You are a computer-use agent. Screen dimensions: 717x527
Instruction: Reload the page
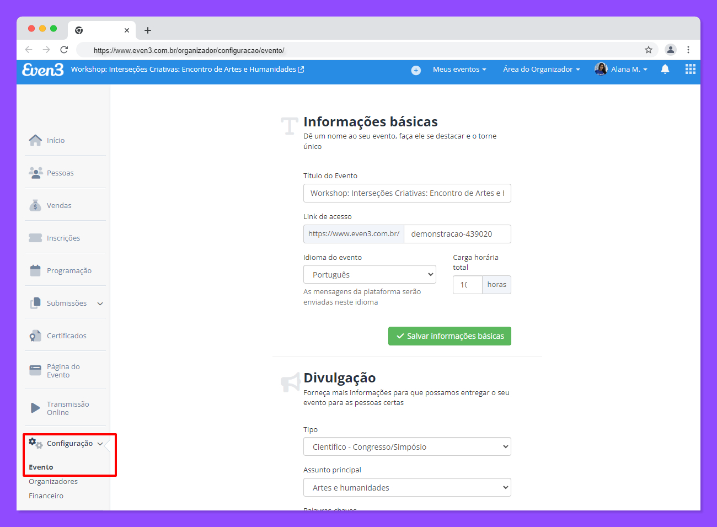click(x=64, y=50)
